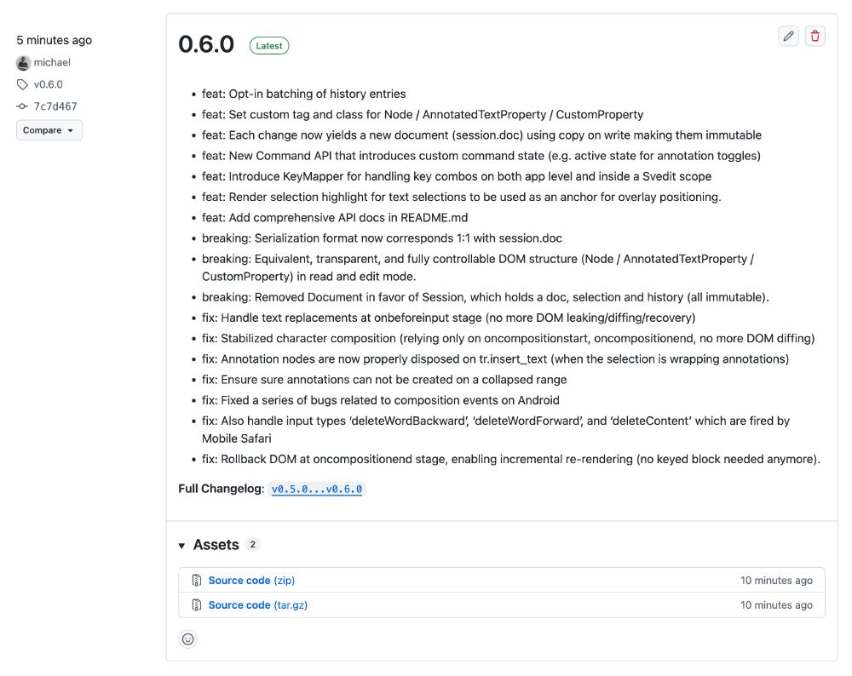This screenshot has width=852, height=676.
Task: Click the commit icon beside 7c7d467
Action: (22, 106)
